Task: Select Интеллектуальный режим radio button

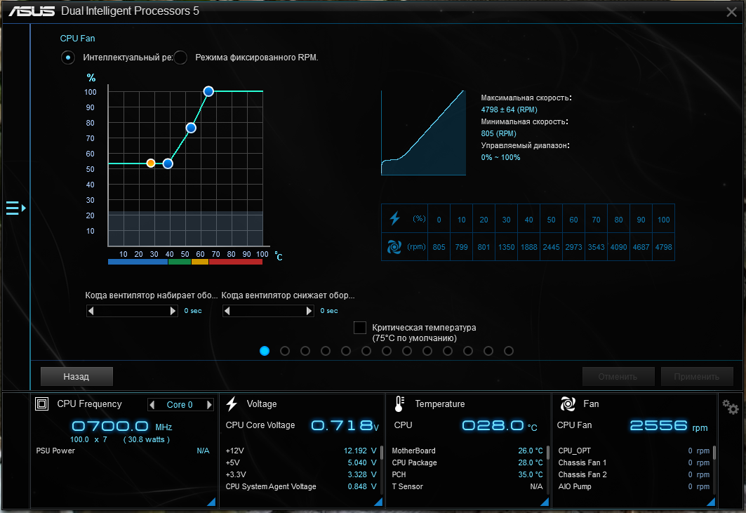Action: [x=68, y=58]
